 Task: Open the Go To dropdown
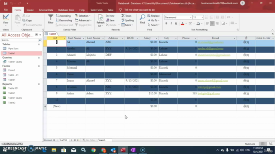point(154,21)
